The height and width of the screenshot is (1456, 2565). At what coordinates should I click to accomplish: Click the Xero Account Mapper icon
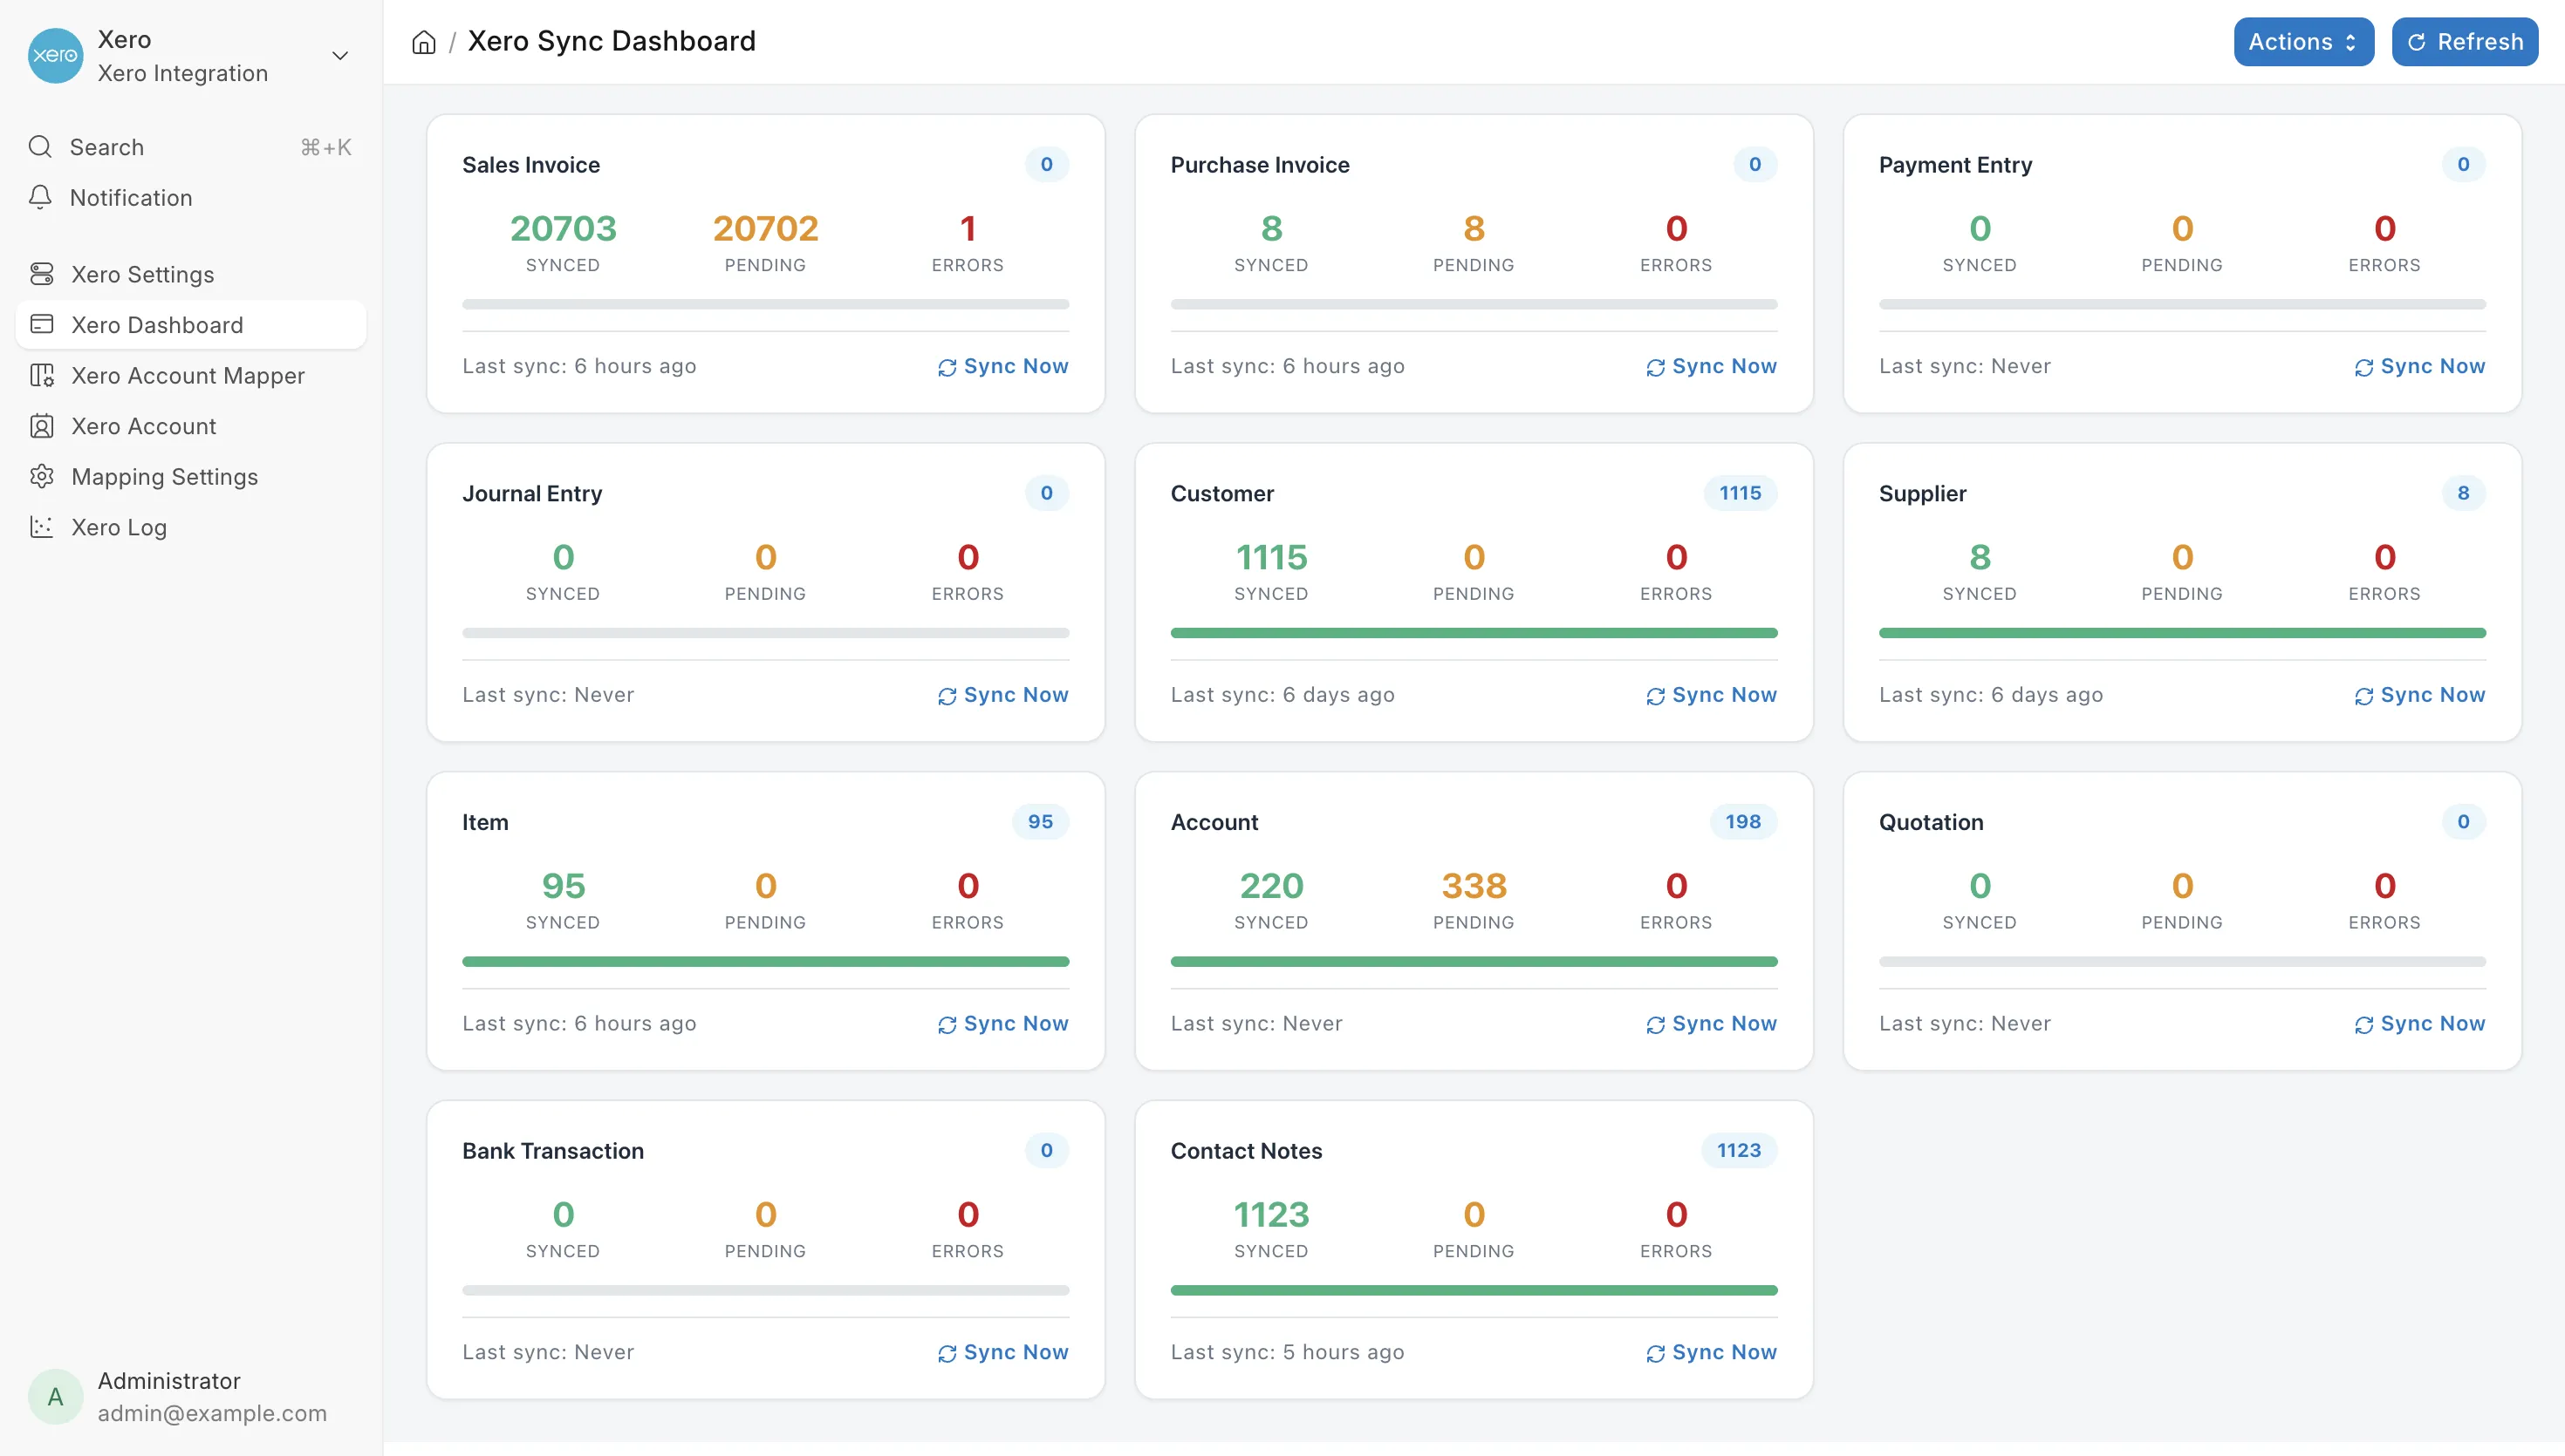pyautogui.click(x=42, y=375)
